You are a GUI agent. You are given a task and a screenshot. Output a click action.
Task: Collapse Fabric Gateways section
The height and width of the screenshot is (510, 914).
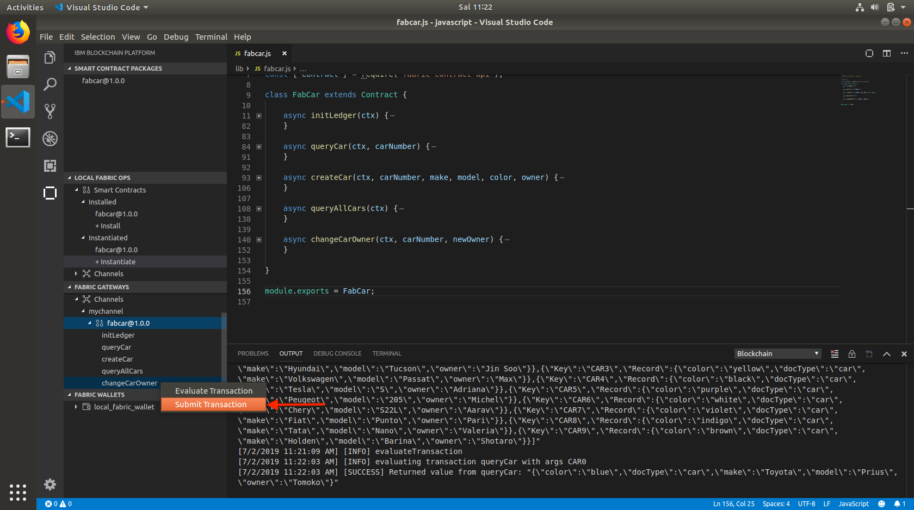[x=145, y=287]
